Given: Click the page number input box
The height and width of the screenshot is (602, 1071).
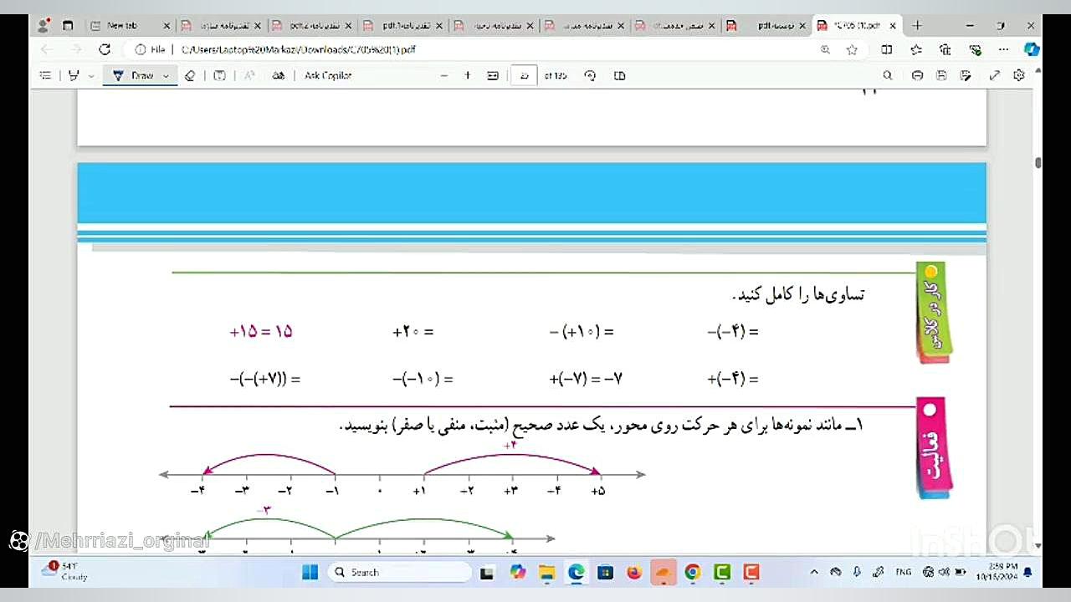Looking at the screenshot, I should coord(524,75).
